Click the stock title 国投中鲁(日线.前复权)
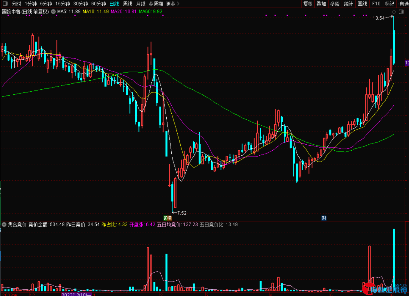Screen dimensions: 409x296 coord(26,12)
